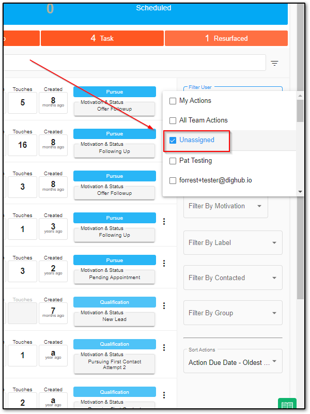
Task: Open three-dot menu for Pursuing First Contact row
Action: (x=164, y=347)
